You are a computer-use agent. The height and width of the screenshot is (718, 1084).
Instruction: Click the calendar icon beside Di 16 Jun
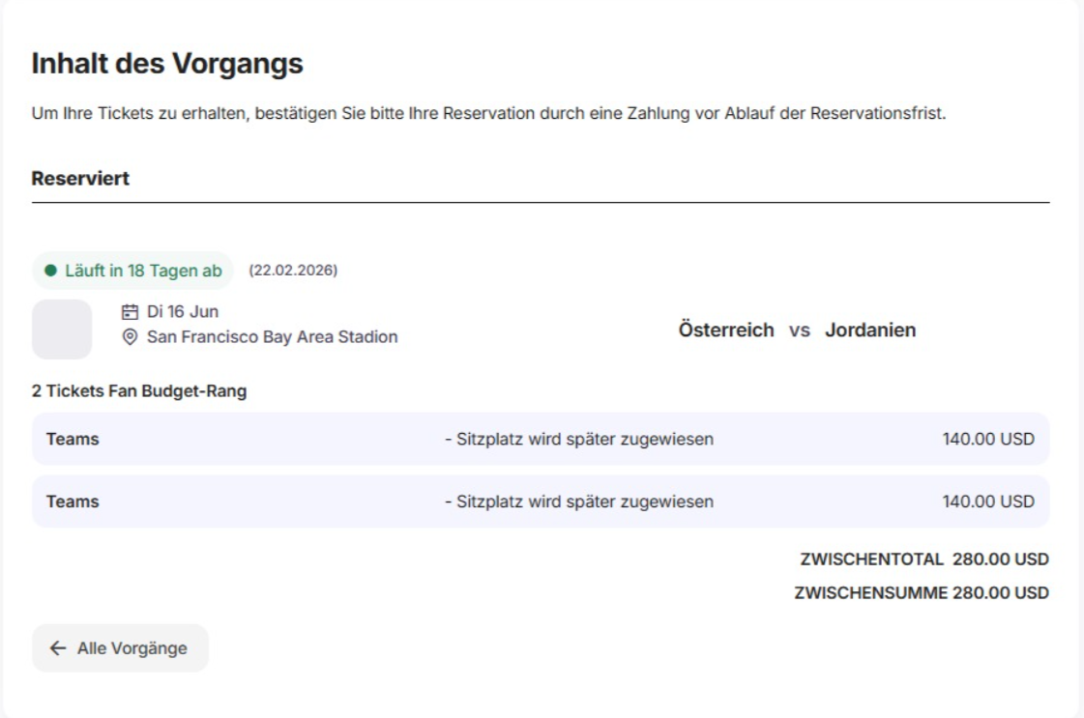point(130,312)
